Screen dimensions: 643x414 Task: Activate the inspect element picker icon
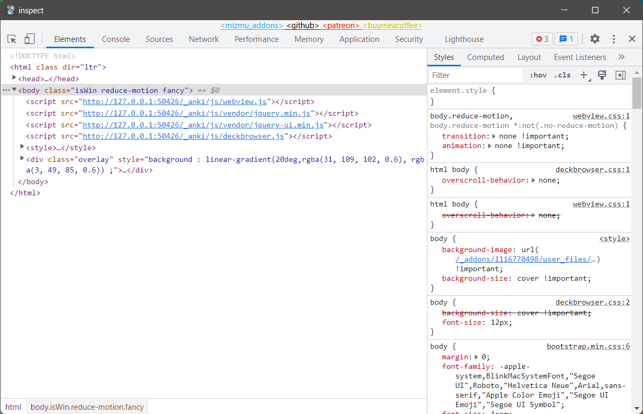12,39
